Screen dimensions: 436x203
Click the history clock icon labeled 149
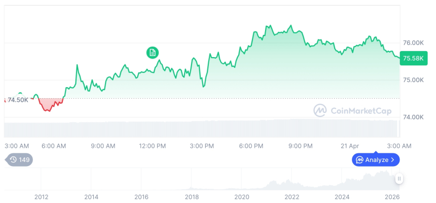pos(20,160)
